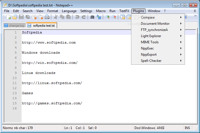Image resolution: width=200 pixels, height=133 pixels.
Task: Click the Save All icon
Action: (28, 17)
